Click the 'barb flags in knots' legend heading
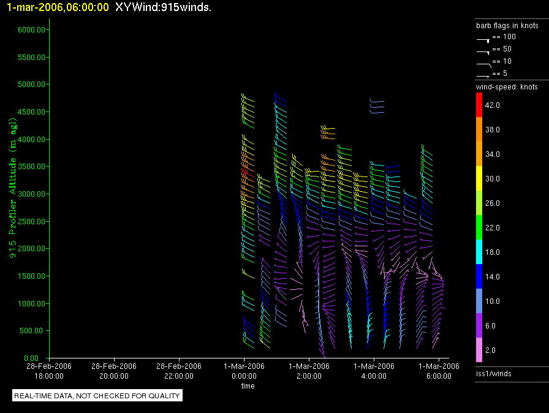This screenshot has height=413, width=549. coord(507,26)
